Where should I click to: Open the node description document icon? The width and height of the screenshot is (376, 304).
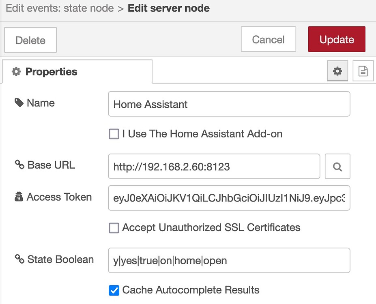363,71
